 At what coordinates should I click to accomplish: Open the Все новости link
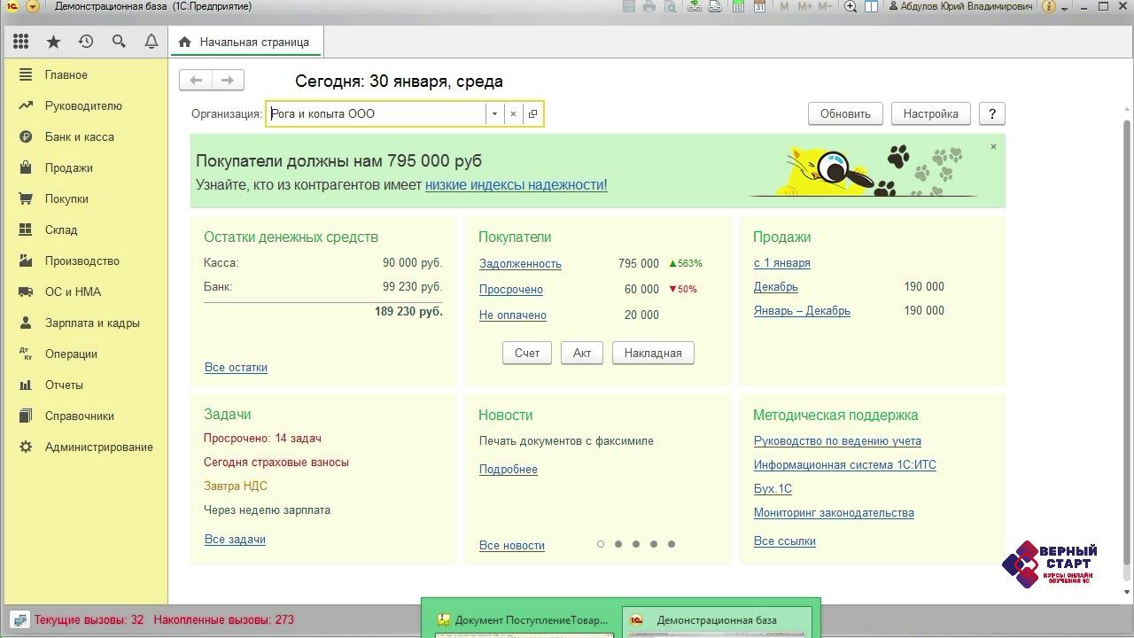(x=512, y=546)
